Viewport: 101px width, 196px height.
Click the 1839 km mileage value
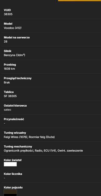[9, 69]
